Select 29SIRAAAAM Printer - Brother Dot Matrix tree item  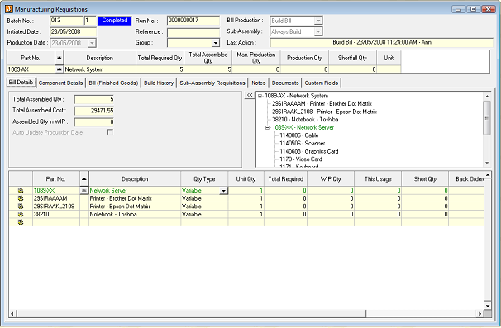coord(322,104)
